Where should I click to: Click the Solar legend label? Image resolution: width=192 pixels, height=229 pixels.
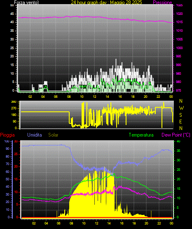tap(53, 135)
